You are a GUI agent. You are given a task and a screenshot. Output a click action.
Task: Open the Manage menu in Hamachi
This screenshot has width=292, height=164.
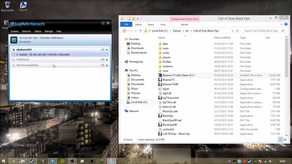coord(49,31)
